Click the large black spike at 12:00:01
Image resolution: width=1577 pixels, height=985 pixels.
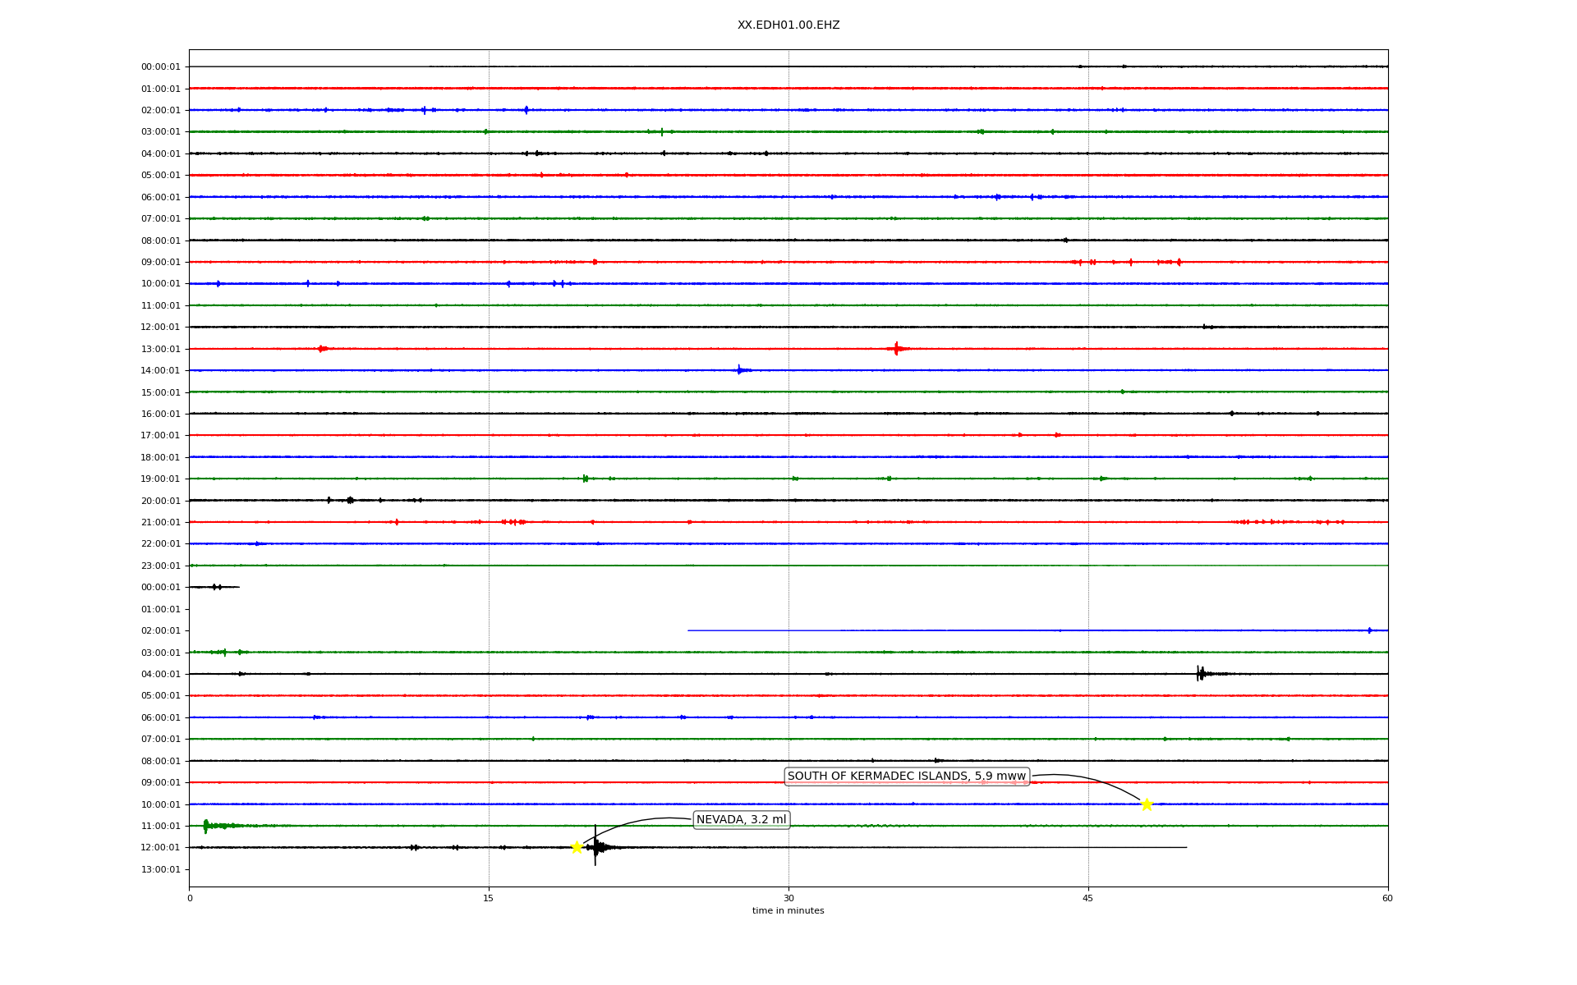point(595,846)
